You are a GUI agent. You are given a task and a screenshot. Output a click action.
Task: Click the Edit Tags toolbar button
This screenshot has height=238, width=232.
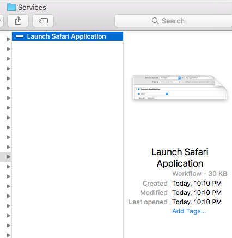(43, 21)
